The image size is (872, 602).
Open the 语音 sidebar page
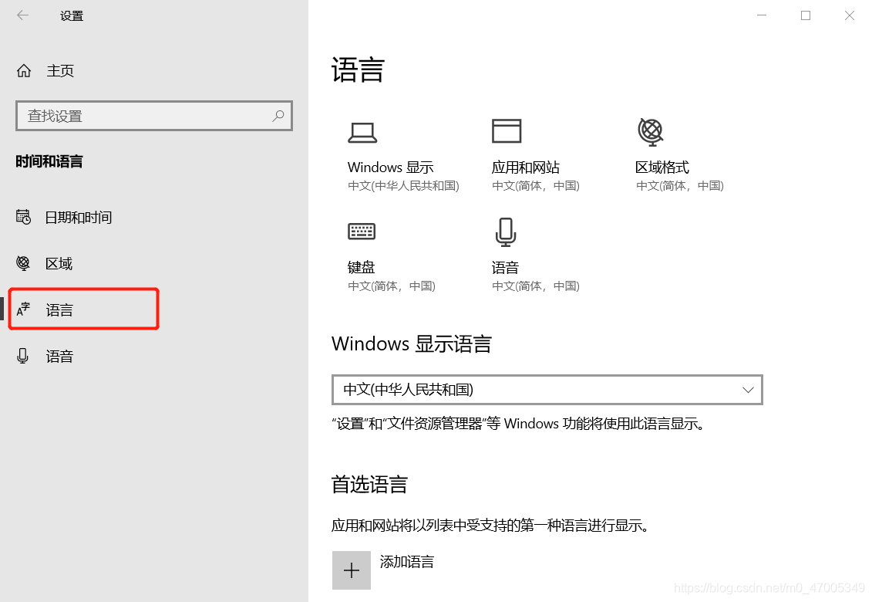59,357
